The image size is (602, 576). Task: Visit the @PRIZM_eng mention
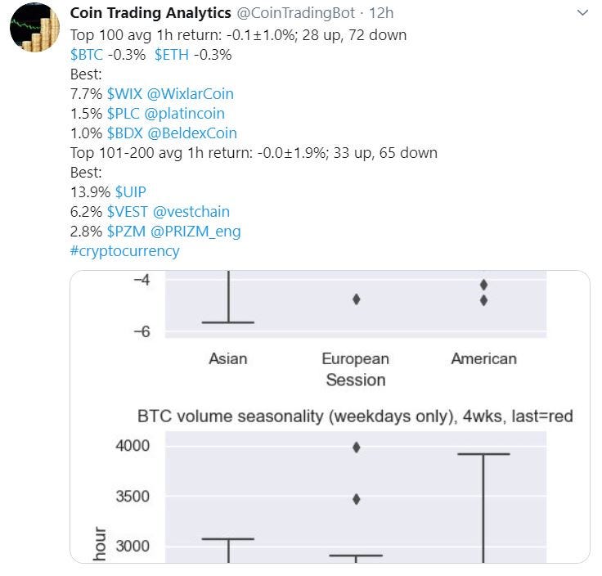point(195,232)
